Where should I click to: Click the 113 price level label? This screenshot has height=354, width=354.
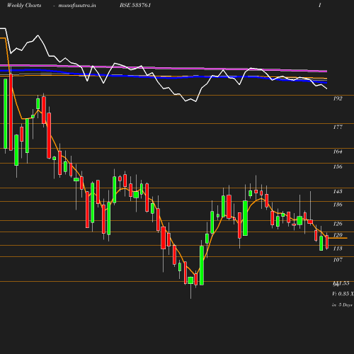pos(338,249)
